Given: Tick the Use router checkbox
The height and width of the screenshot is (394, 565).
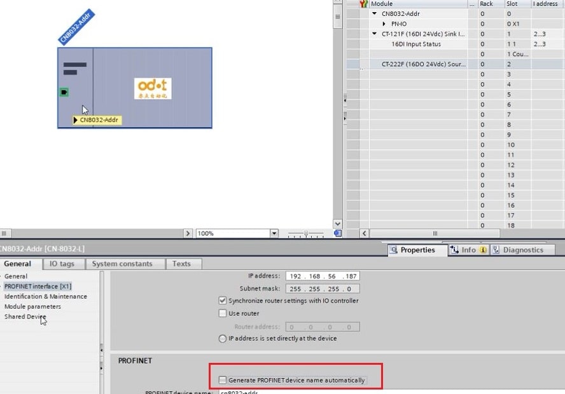Looking at the screenshot, I should point(223,313).
